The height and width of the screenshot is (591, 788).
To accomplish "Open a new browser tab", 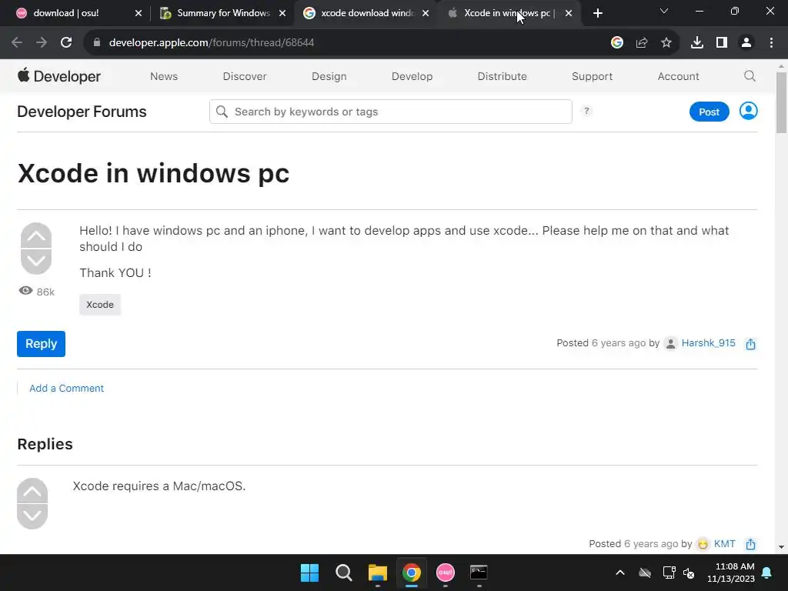I will pyautogui.click(x=597, y=14).
